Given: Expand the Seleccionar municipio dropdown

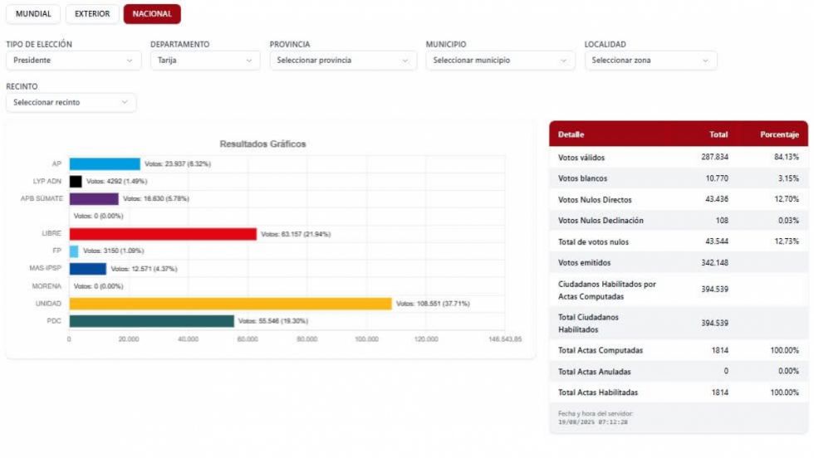Looking at the screenshot, I should [x=500, y=61].
